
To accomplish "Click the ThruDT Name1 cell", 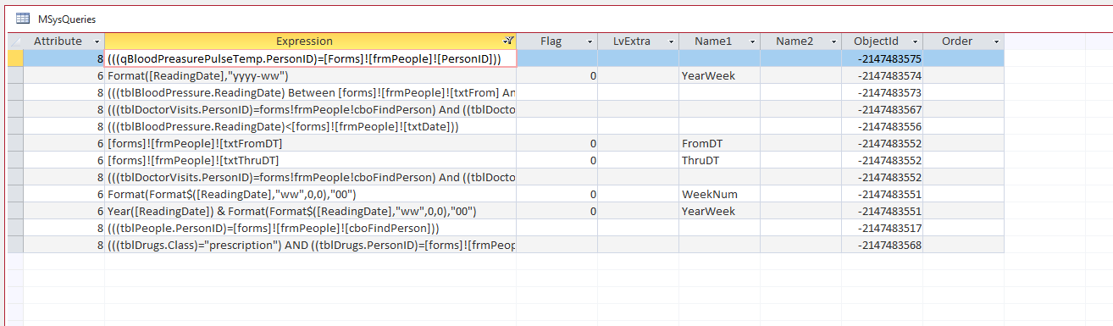I will 719,160.
